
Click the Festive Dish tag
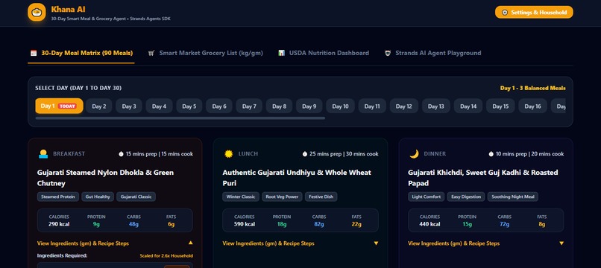[321, 197]
